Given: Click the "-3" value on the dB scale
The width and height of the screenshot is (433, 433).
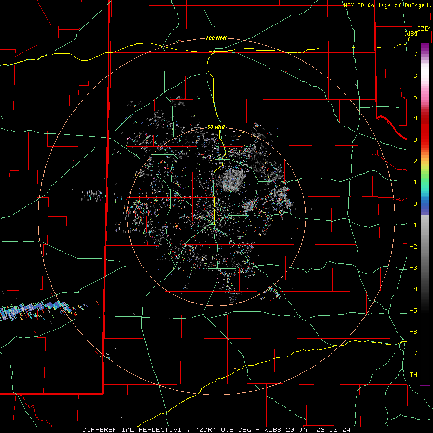Looking at the screenshot, I should pos(413,268).
